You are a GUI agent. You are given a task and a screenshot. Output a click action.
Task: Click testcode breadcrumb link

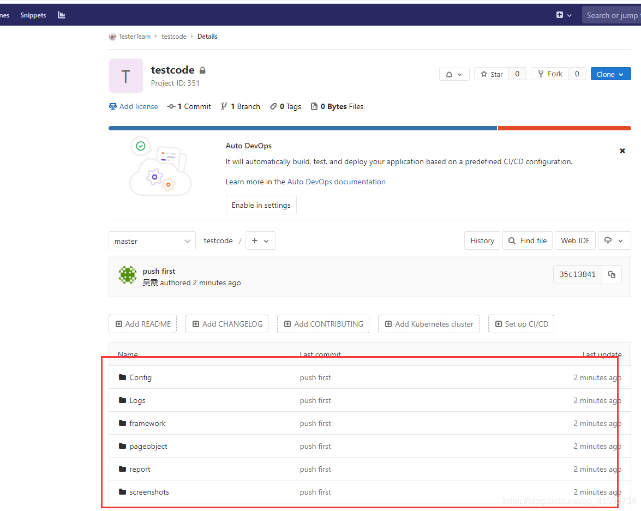pos(173,37)
